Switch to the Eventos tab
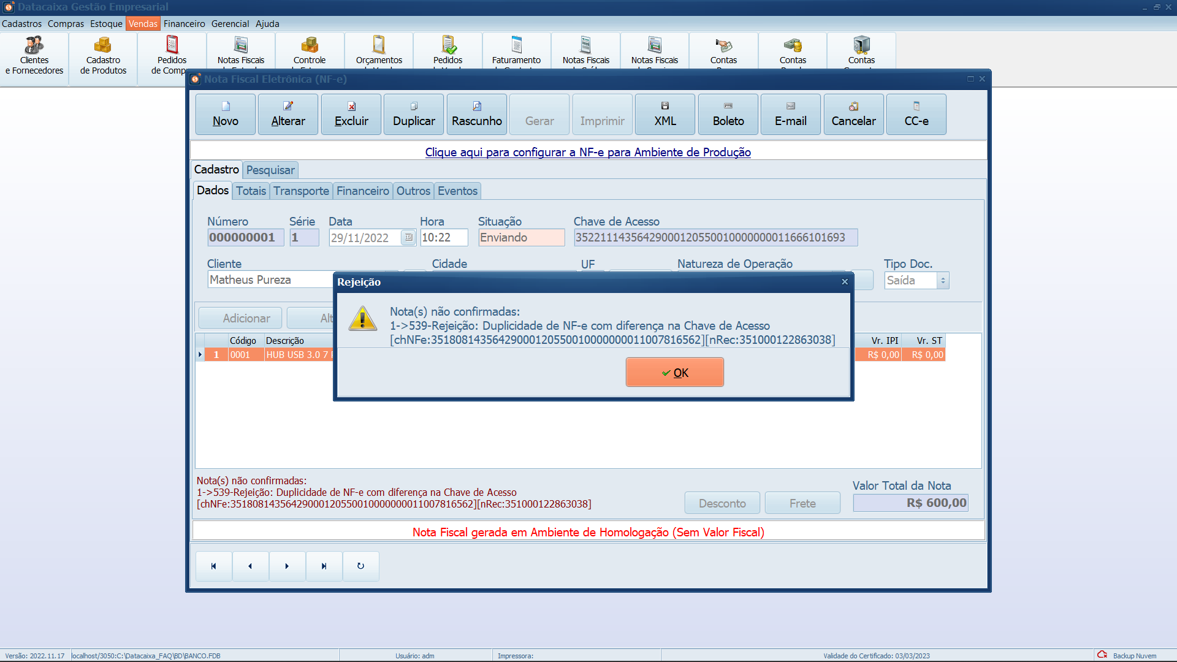 tap(456, 191)
